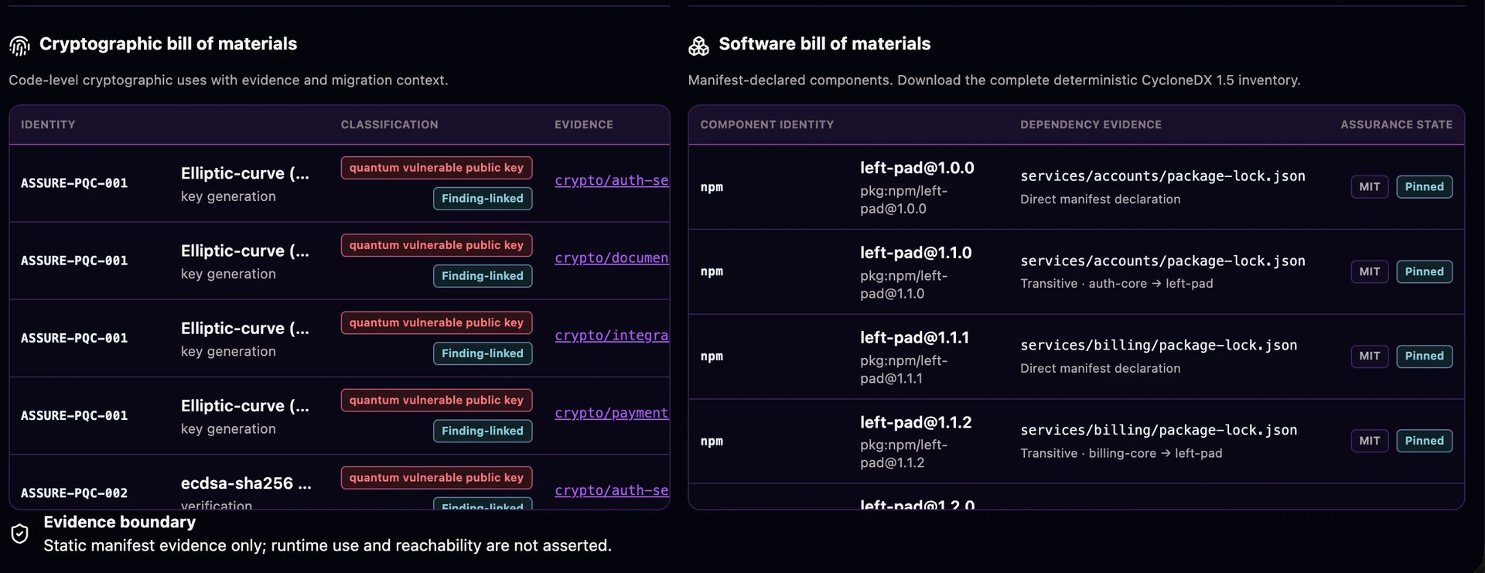This screenshot has width=1485, height=573.
Task: Click the Evidence boundary heading
Action: tap(120, 522)
